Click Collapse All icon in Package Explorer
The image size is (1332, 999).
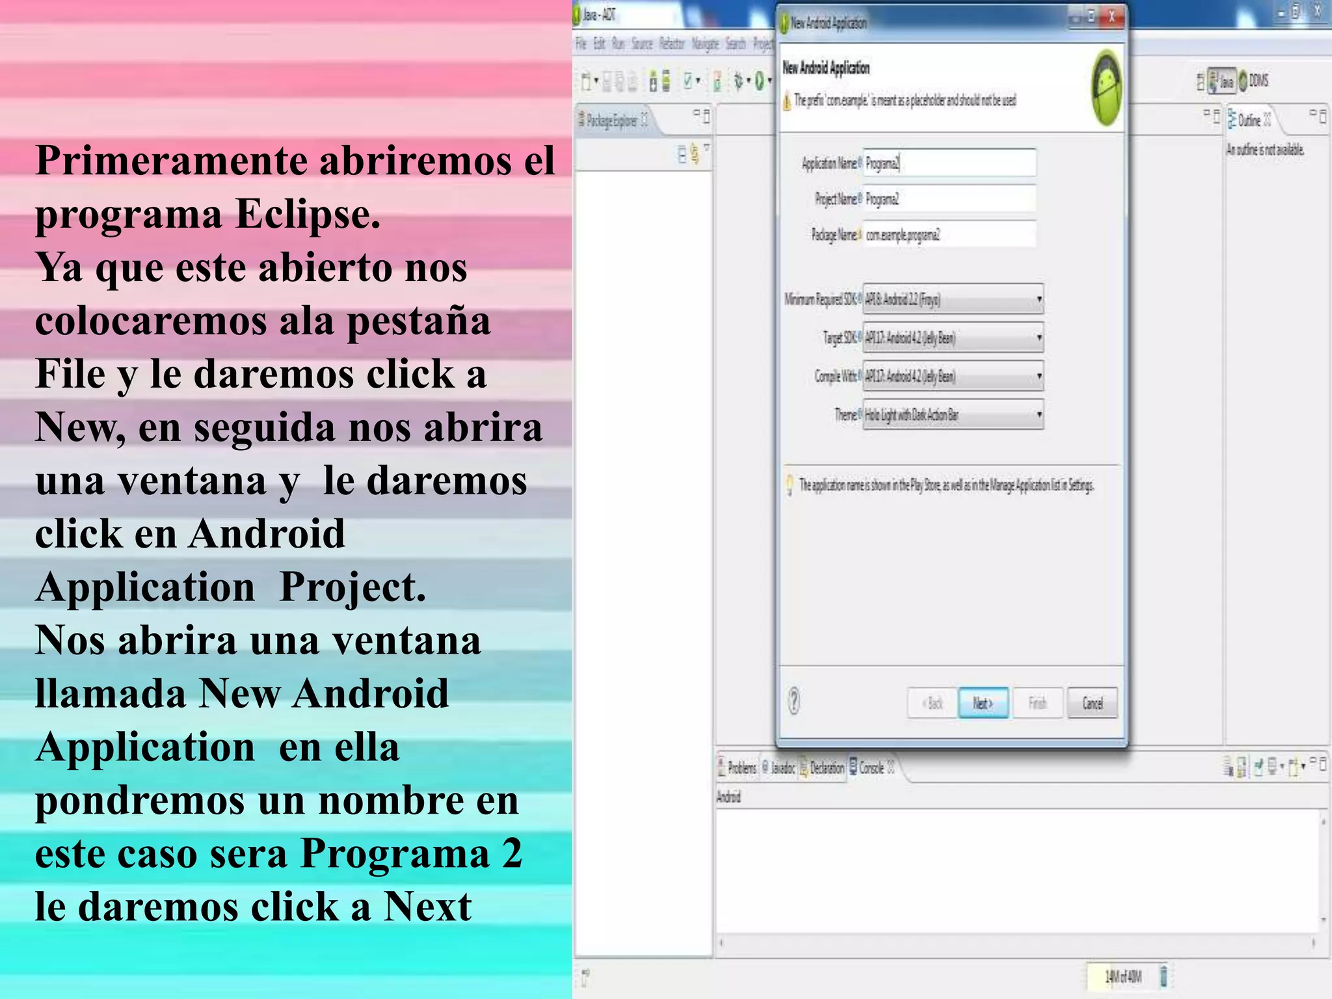(682, 154)
